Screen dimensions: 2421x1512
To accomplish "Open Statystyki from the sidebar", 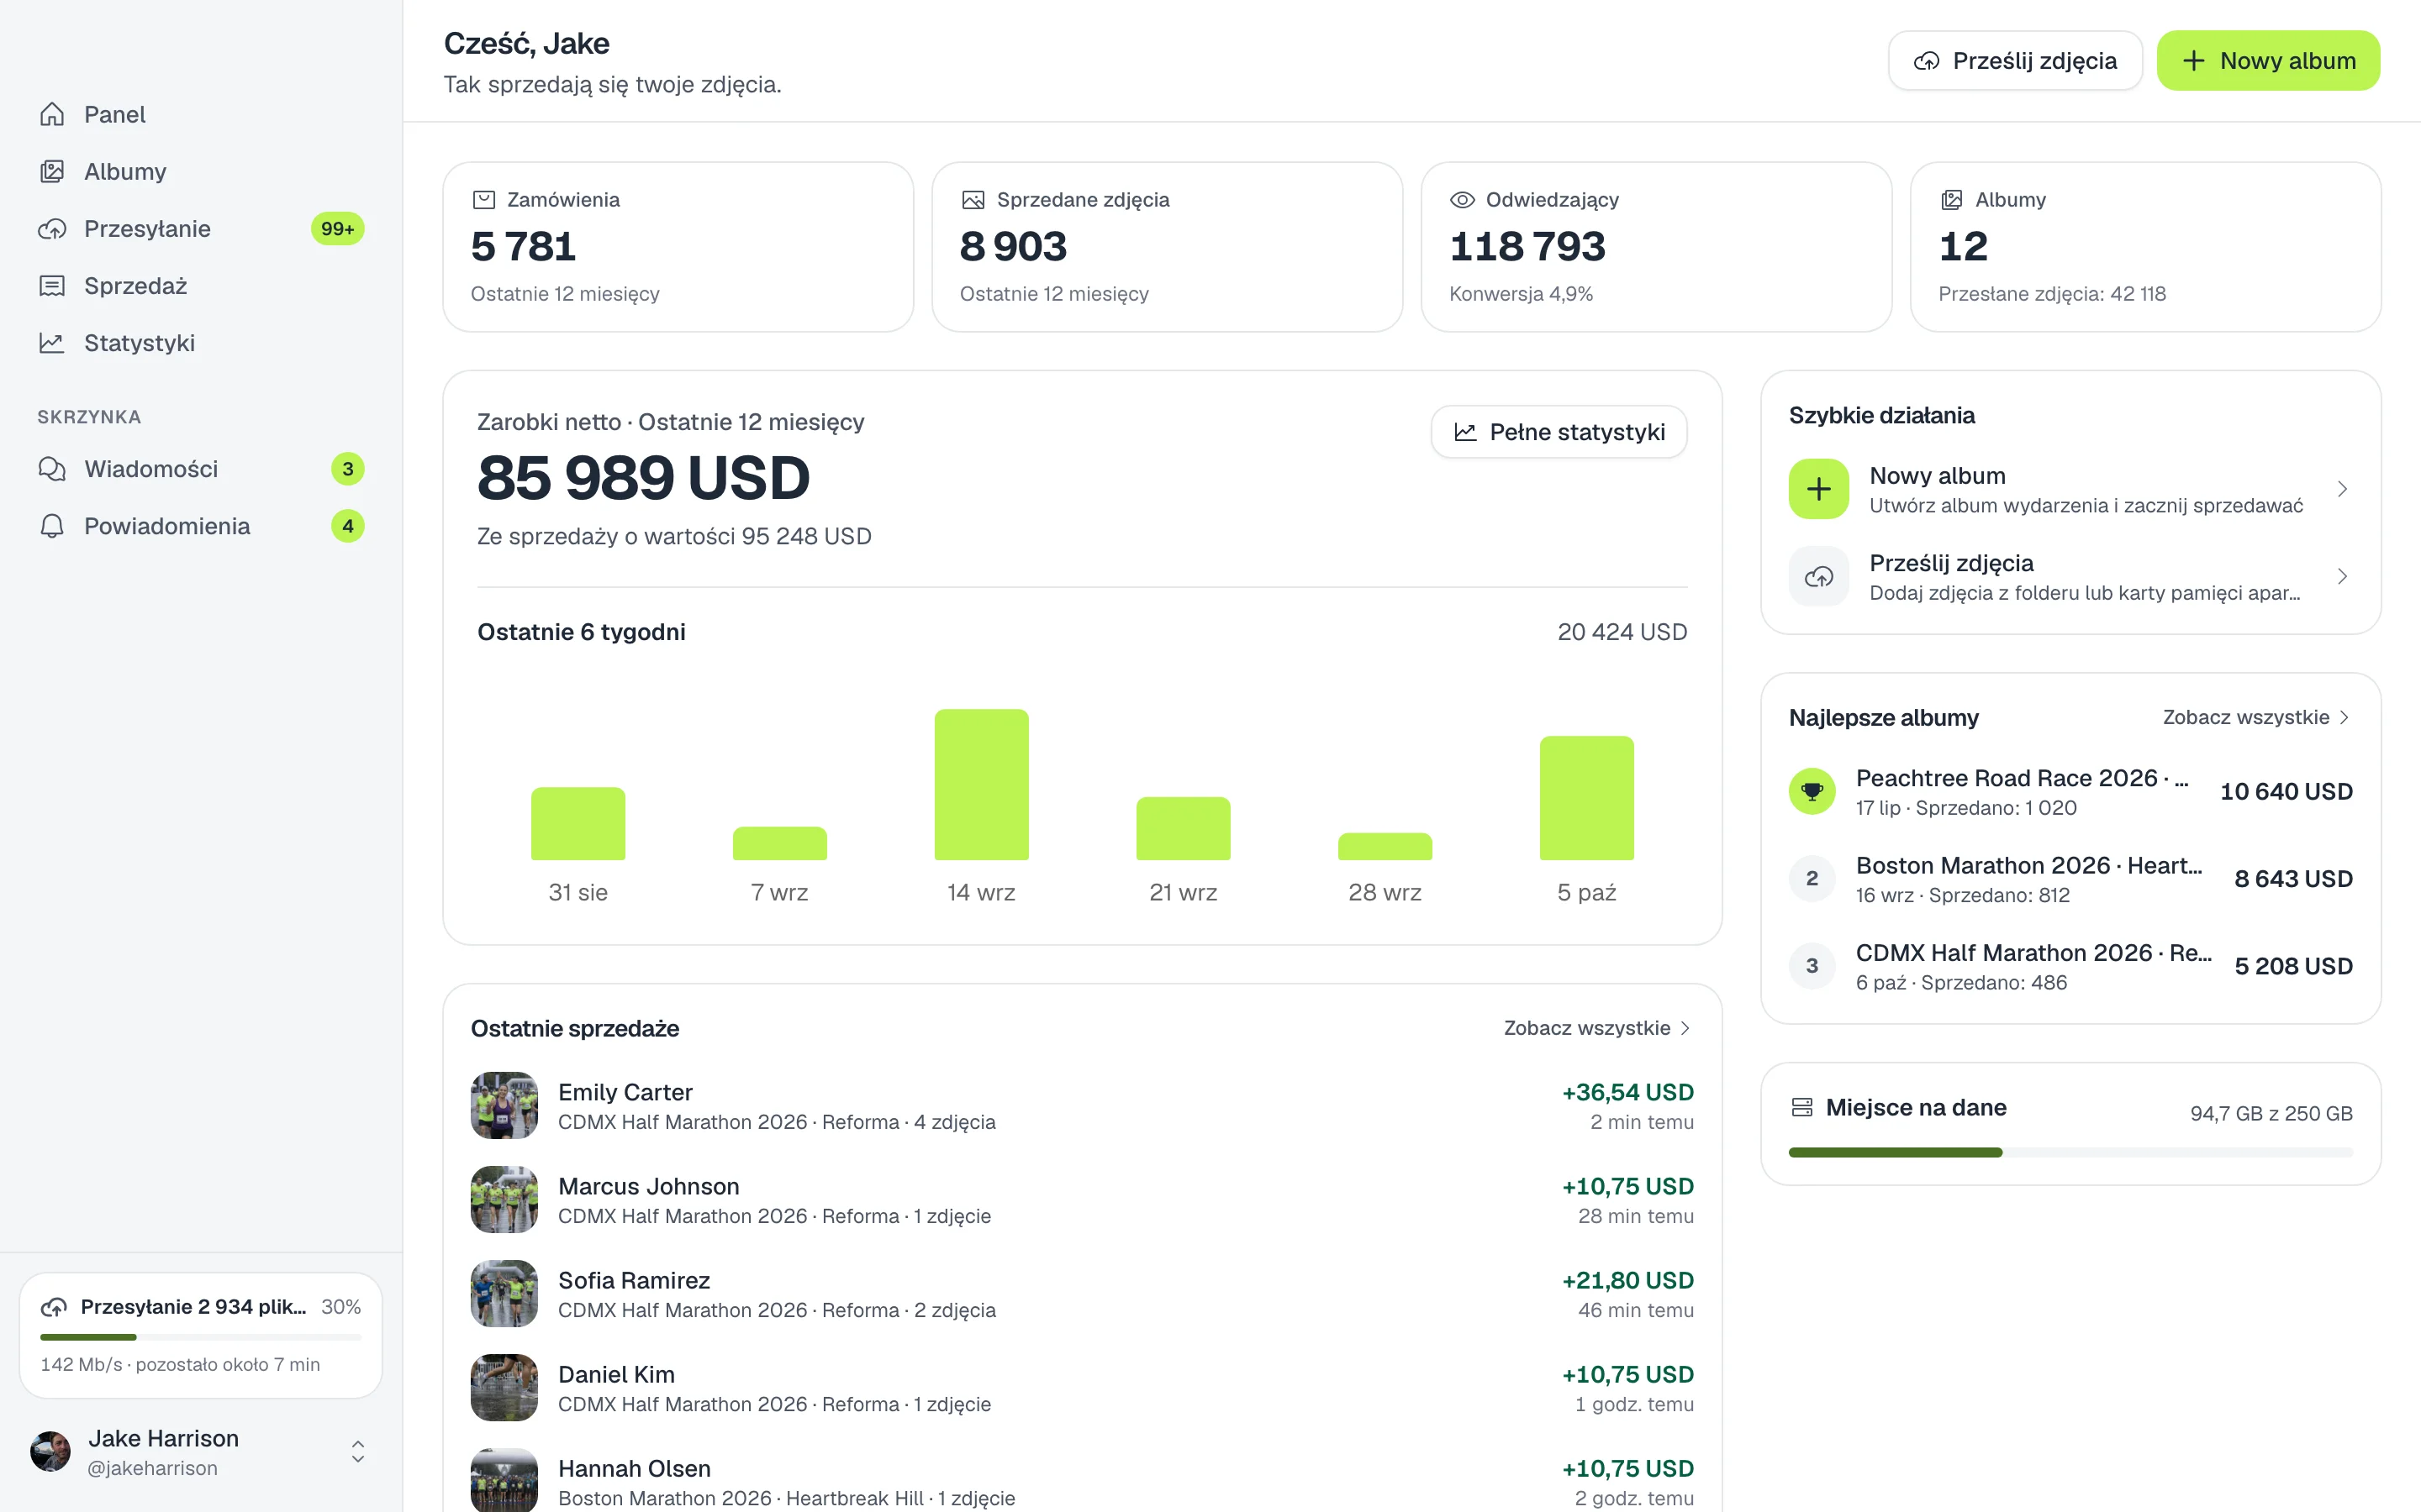I will (x=200, y=343).
